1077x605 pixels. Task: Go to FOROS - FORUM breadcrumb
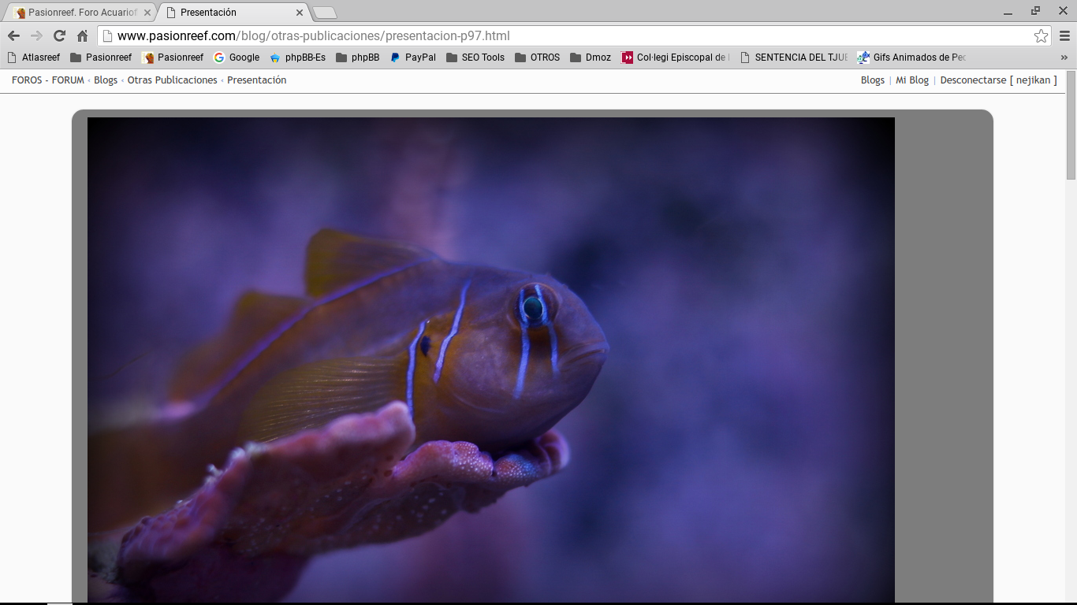(48, 80)
